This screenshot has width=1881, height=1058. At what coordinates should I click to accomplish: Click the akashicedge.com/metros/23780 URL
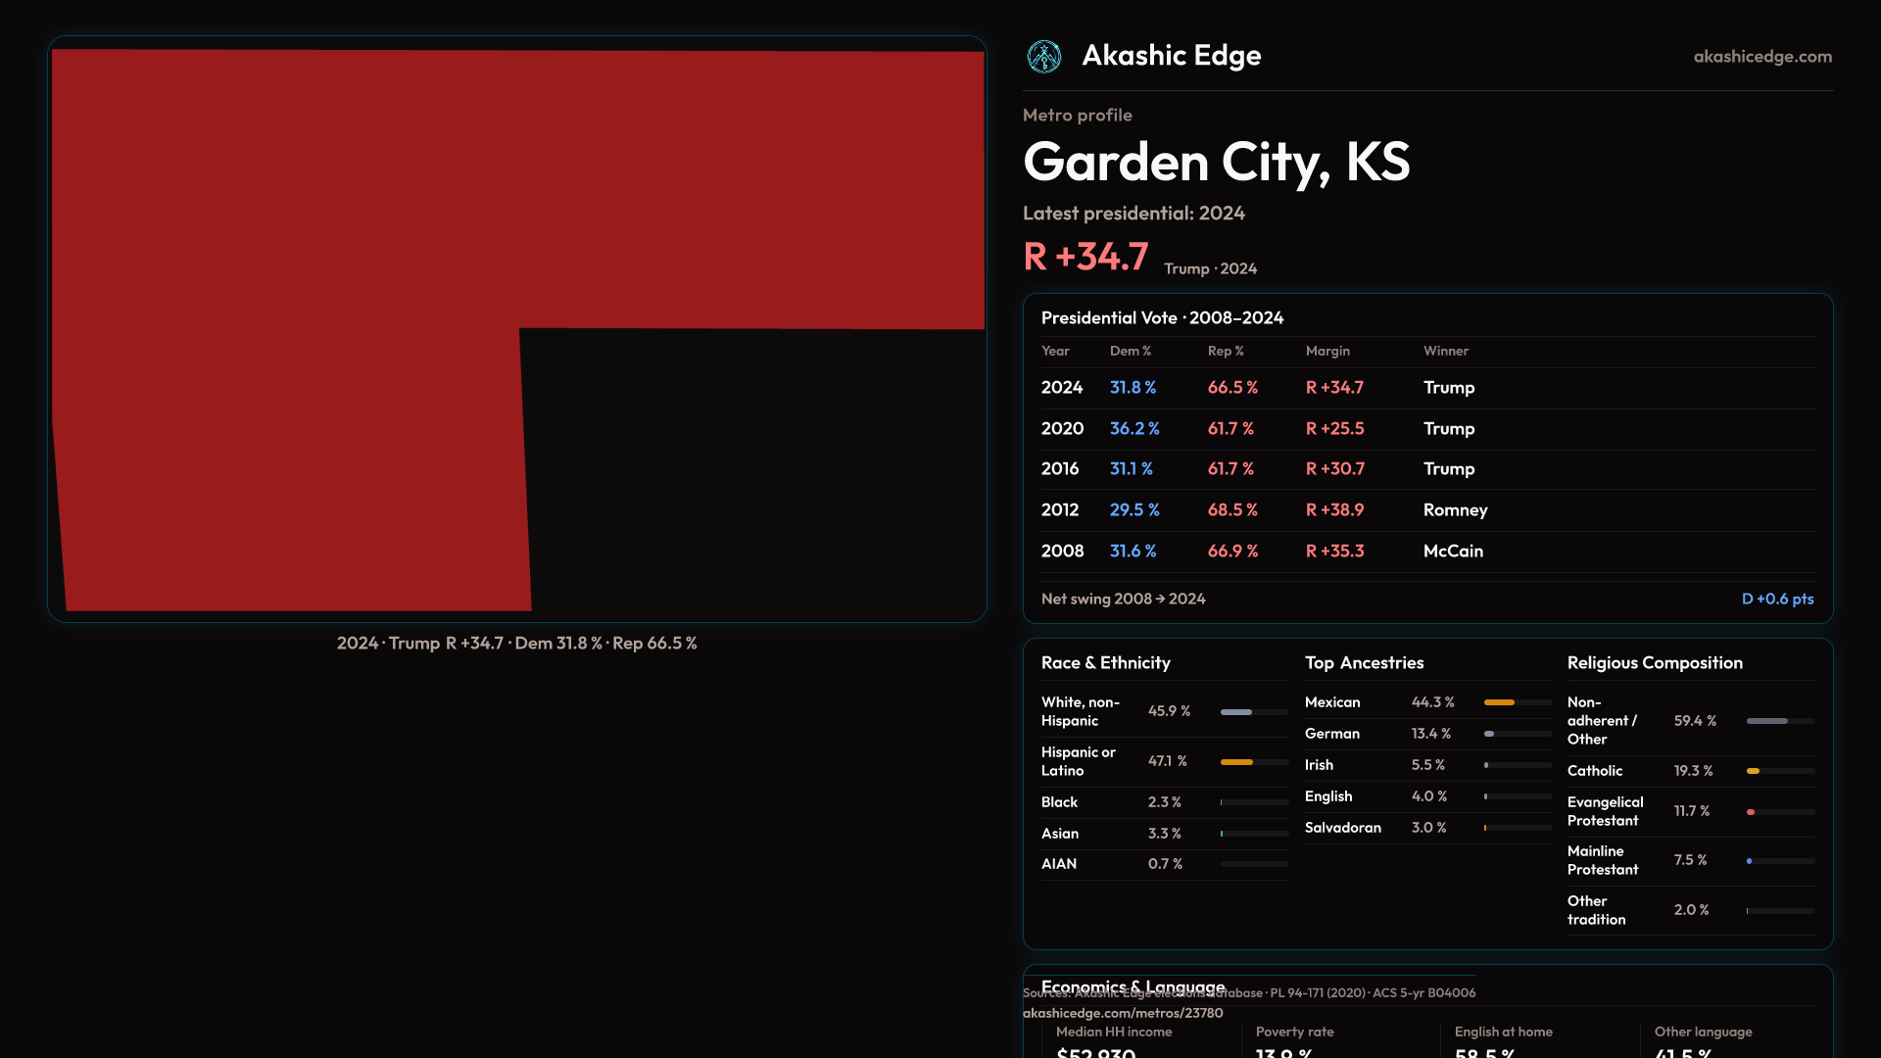tap(1122, 1013)
